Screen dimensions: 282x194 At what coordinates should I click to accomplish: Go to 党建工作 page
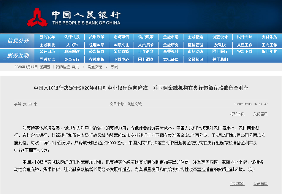[245, 45]
